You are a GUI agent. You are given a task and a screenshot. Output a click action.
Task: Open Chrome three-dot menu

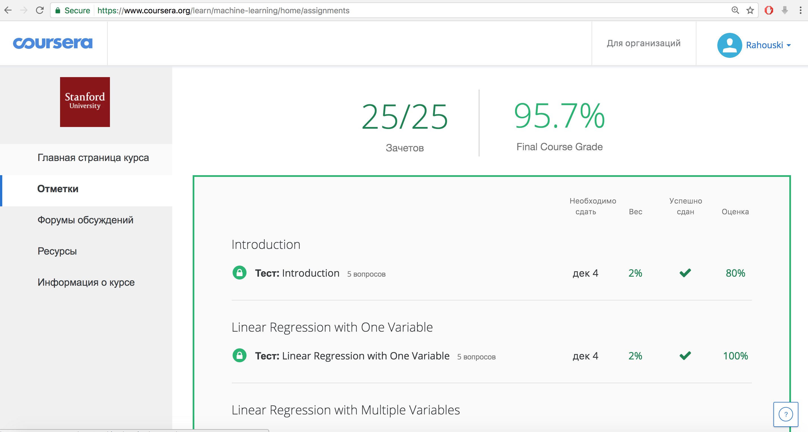point(800,10)
